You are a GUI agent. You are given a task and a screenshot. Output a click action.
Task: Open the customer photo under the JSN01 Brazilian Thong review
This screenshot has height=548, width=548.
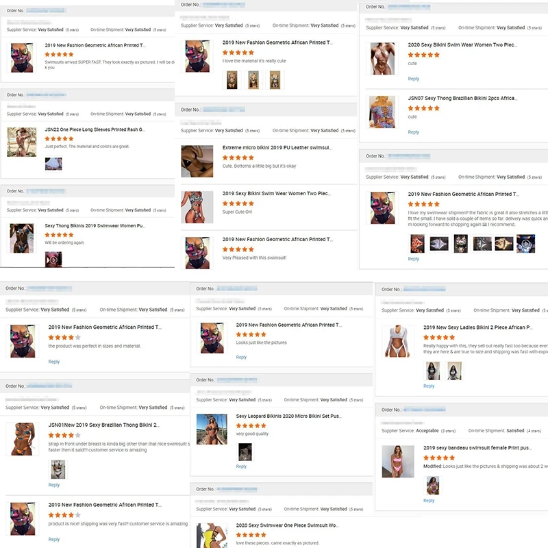tap(58, 469)
